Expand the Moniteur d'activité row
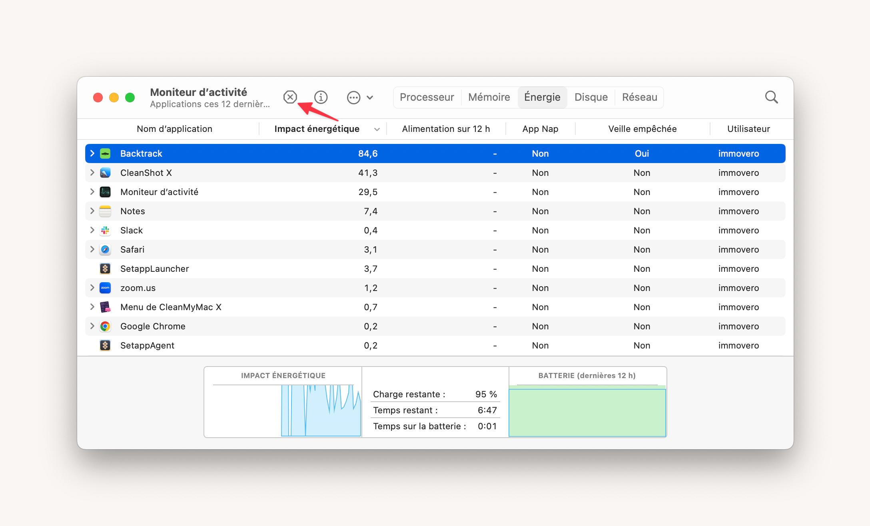This screenshot has width=870, height=526. coord(92,192)
